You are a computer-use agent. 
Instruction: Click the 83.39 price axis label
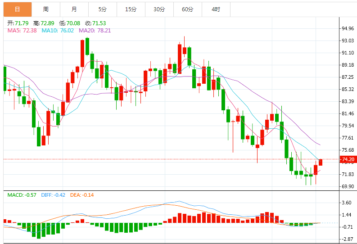coord(348,101)
